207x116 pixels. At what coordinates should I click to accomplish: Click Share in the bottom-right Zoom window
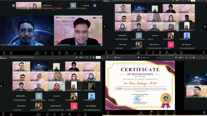click(166, 113)
